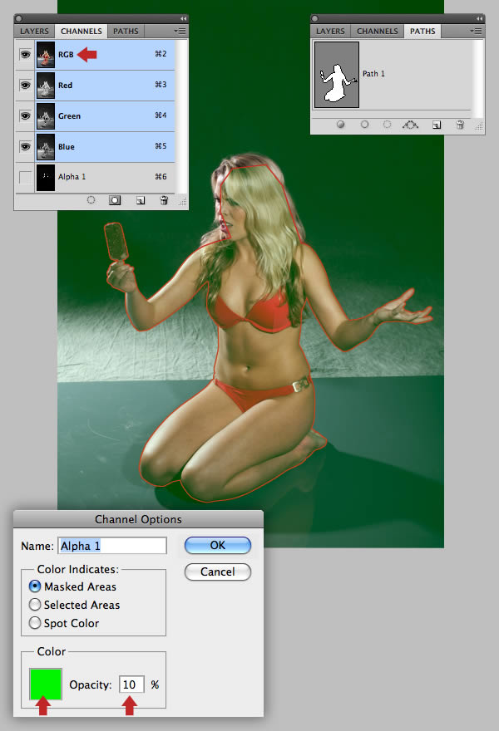Hide the RGB composite channel

click(25, 55)
